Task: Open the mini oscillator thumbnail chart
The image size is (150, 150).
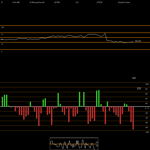Action: pos(74,144)
